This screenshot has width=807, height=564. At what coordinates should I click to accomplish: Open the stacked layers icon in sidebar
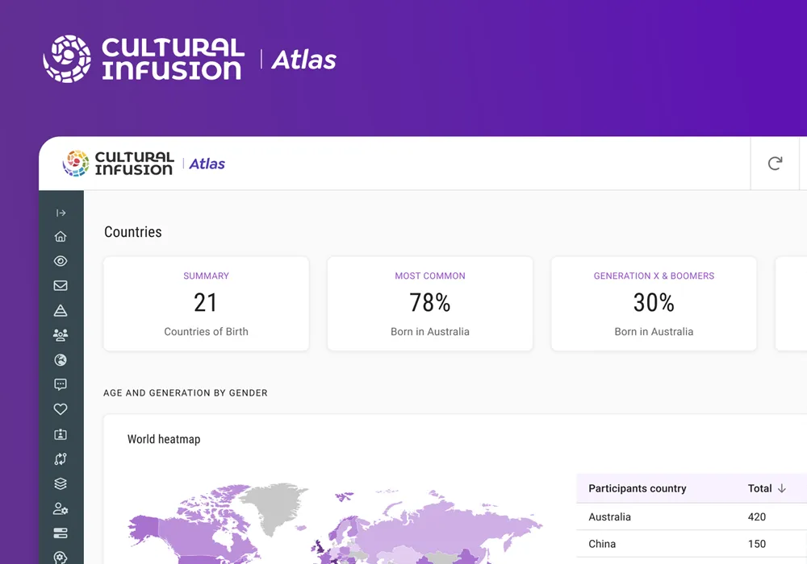point(61,483)
